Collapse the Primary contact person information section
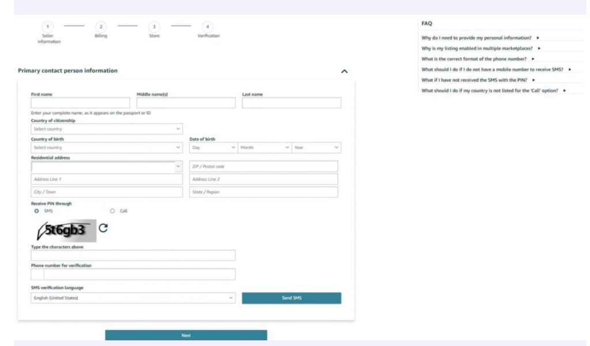590x346 pixels. point(345,71)
